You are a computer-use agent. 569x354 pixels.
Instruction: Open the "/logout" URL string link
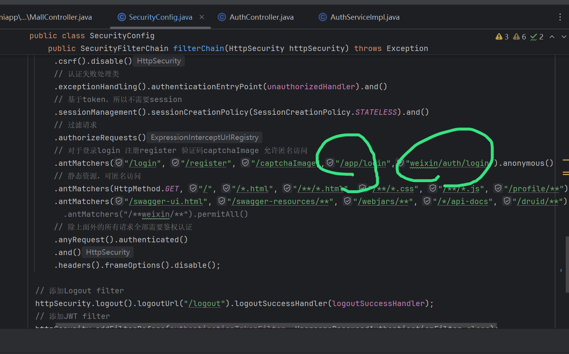point(204,304)
